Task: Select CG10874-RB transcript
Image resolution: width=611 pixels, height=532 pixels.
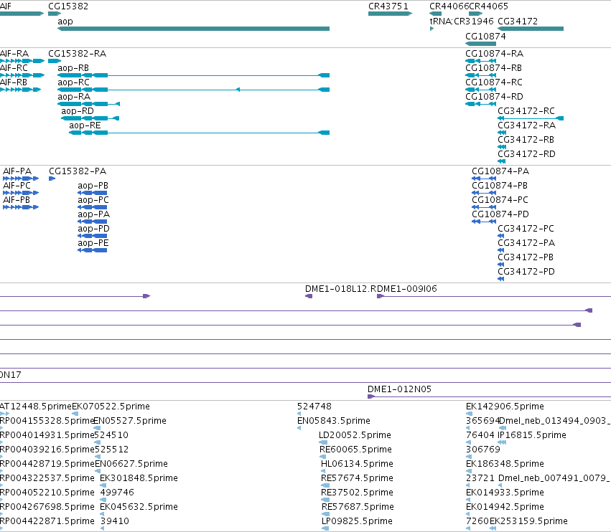Action: coord(481,75)
